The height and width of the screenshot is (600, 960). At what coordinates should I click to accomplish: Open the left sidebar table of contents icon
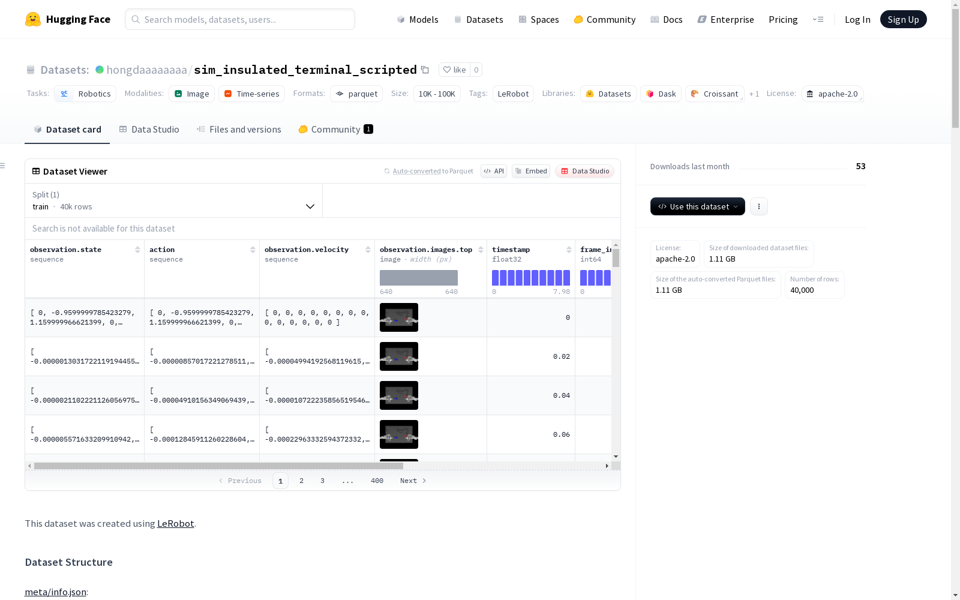(3, 166)
